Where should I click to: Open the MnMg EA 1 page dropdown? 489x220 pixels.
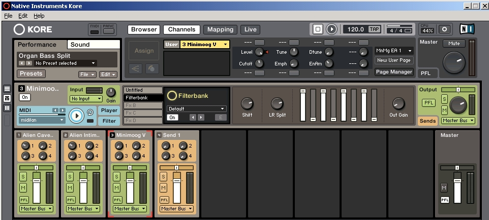pos(394,51)
